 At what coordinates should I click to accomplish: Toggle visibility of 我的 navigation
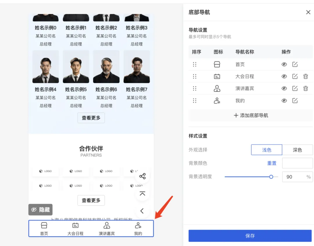[284, 101]
